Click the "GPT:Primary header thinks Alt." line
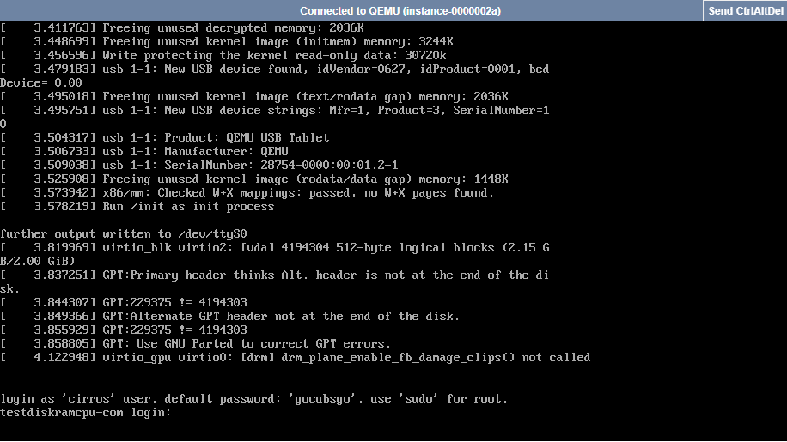Viewport: 787px width, 442px height. pyautogui.click(x=326, y=275)
